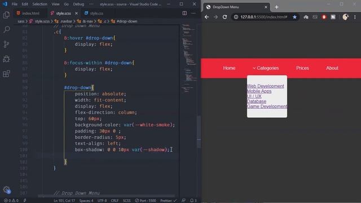Click the Prettier status item

click(x=168, y=201)
